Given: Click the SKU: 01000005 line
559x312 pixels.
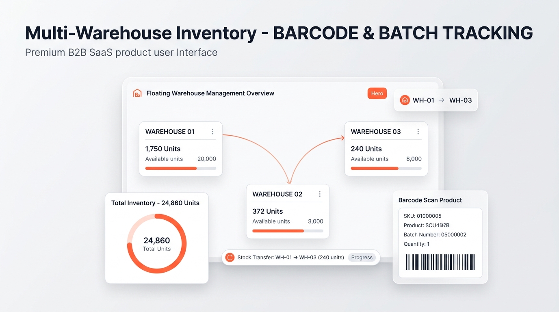Looking at the screenshot, I should (x=422, y=216).
